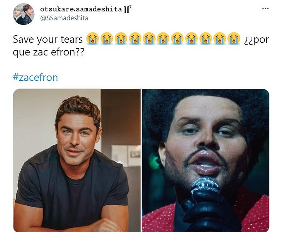The image size is (302, 232).
Task: Open the left photo of man in black t-shirt
Action: point(77,160)
